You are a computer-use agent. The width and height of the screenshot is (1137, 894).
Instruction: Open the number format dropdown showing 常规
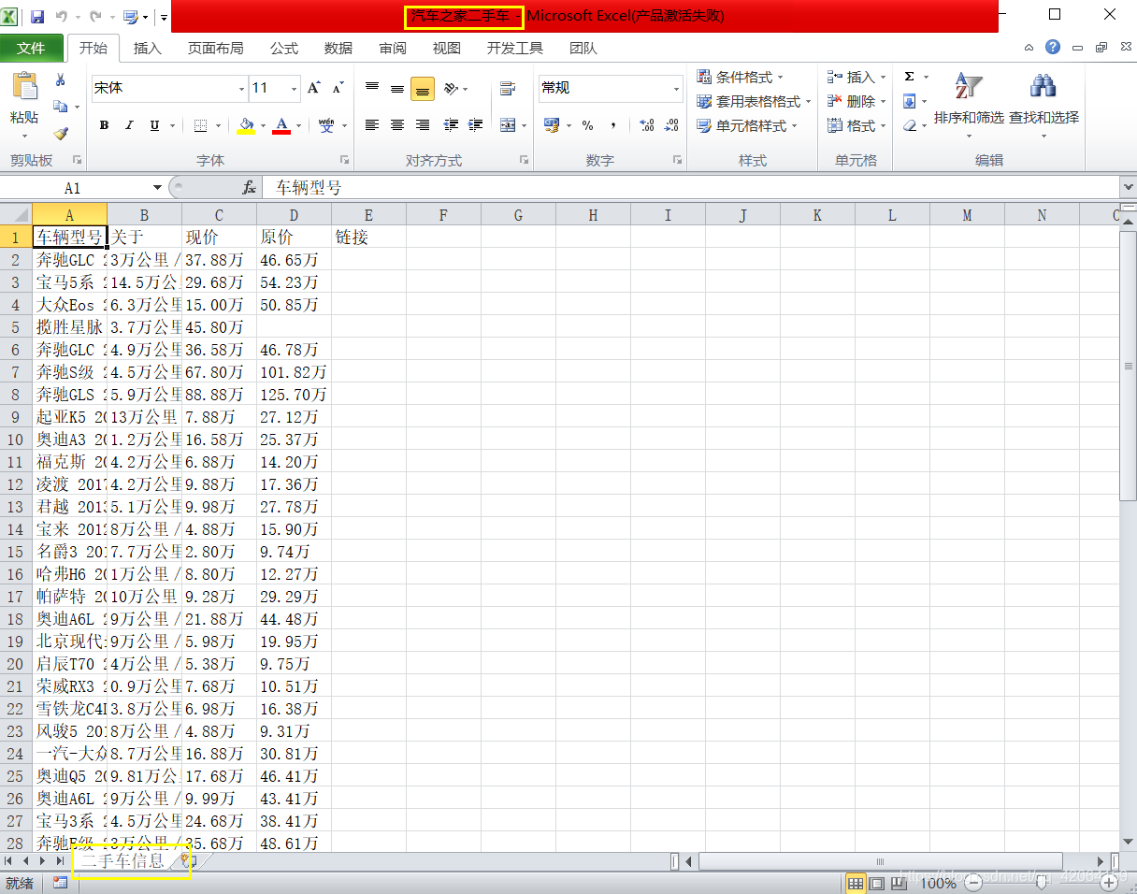pos(677,89)
